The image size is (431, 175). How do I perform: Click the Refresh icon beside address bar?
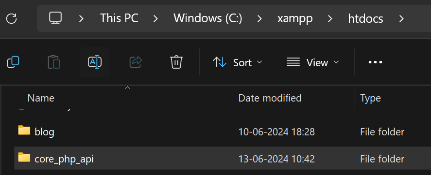pyautogui.click(x=12, y=18)
